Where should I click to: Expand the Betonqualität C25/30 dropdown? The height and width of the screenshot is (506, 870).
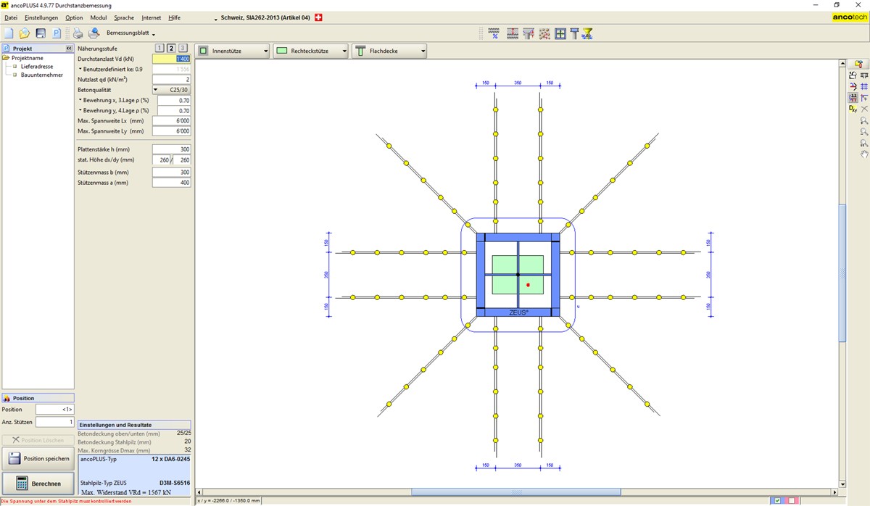coord(171,90)
